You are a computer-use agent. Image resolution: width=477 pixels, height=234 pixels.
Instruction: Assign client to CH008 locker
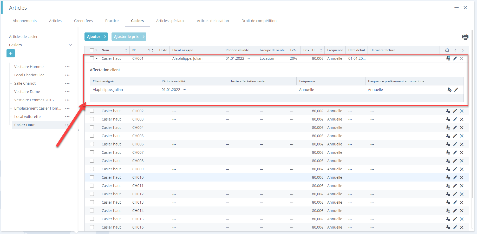448,161
